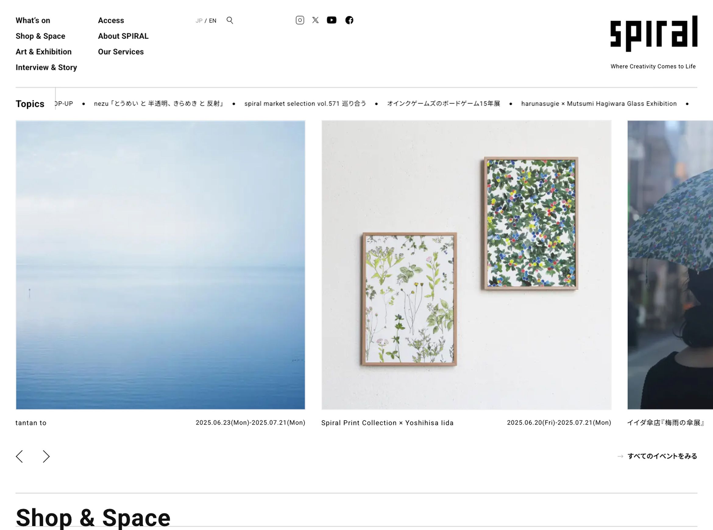Open Spiral Print Collection framed prints image

click(466, 265)
